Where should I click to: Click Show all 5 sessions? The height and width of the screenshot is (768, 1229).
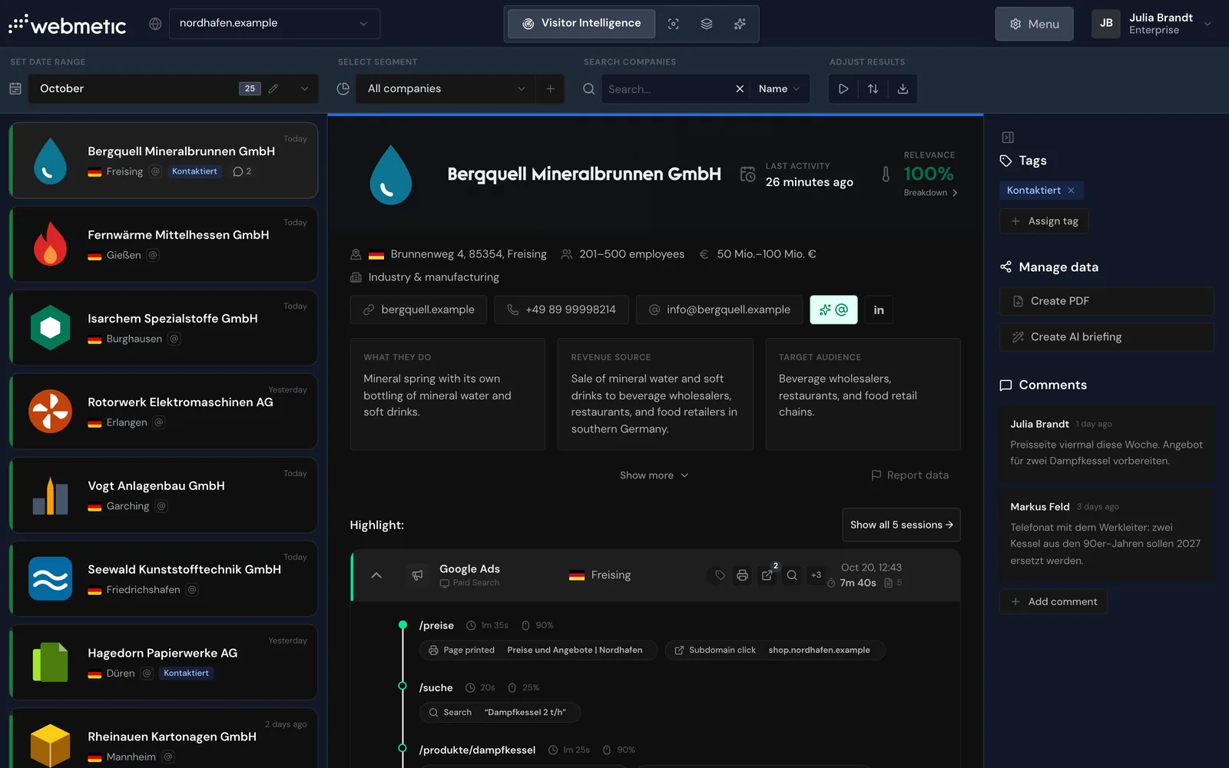point(901,525)
